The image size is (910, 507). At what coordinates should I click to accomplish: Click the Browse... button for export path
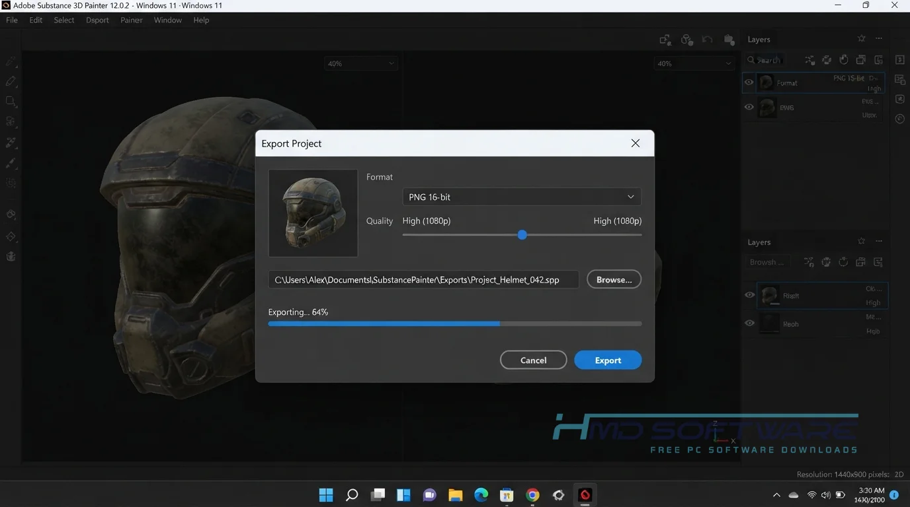click(614, 279)
